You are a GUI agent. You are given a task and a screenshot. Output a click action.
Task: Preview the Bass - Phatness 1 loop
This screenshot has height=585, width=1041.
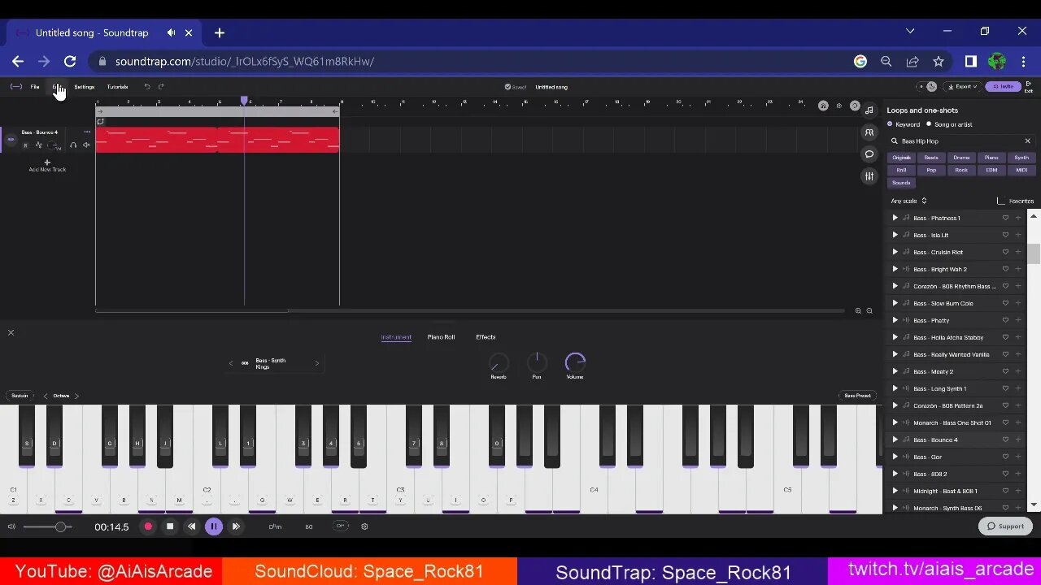click(x=895, y=218)
